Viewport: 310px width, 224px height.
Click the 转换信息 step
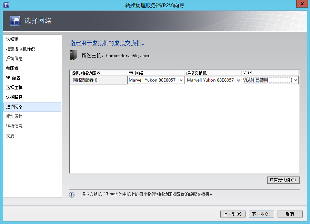click(x=14, y=126)
